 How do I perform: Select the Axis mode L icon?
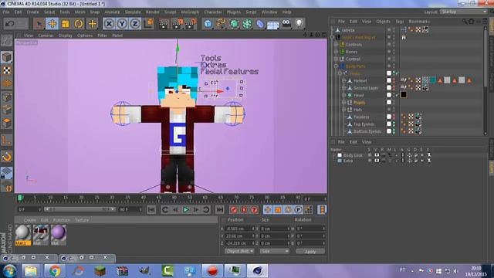(x=7, y=141)
